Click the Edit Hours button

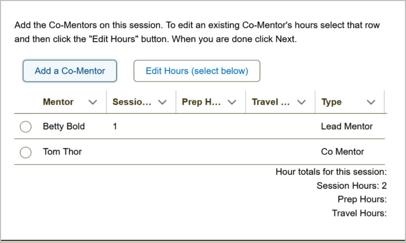(x=197, y=71)
